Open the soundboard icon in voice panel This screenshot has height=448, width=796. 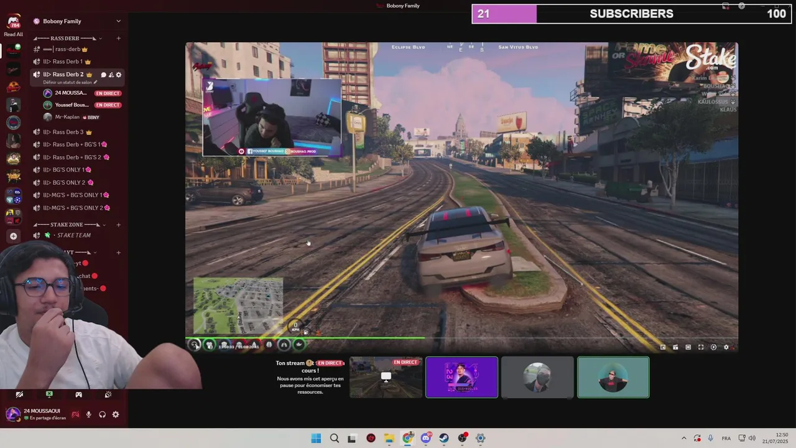click(x=108, y=394)
